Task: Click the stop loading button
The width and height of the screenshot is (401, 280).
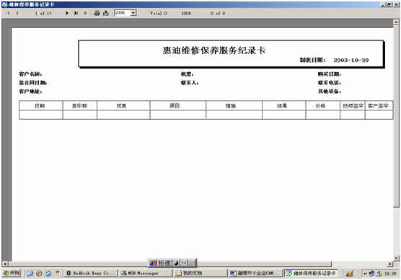Action: (x=85, y=13)
